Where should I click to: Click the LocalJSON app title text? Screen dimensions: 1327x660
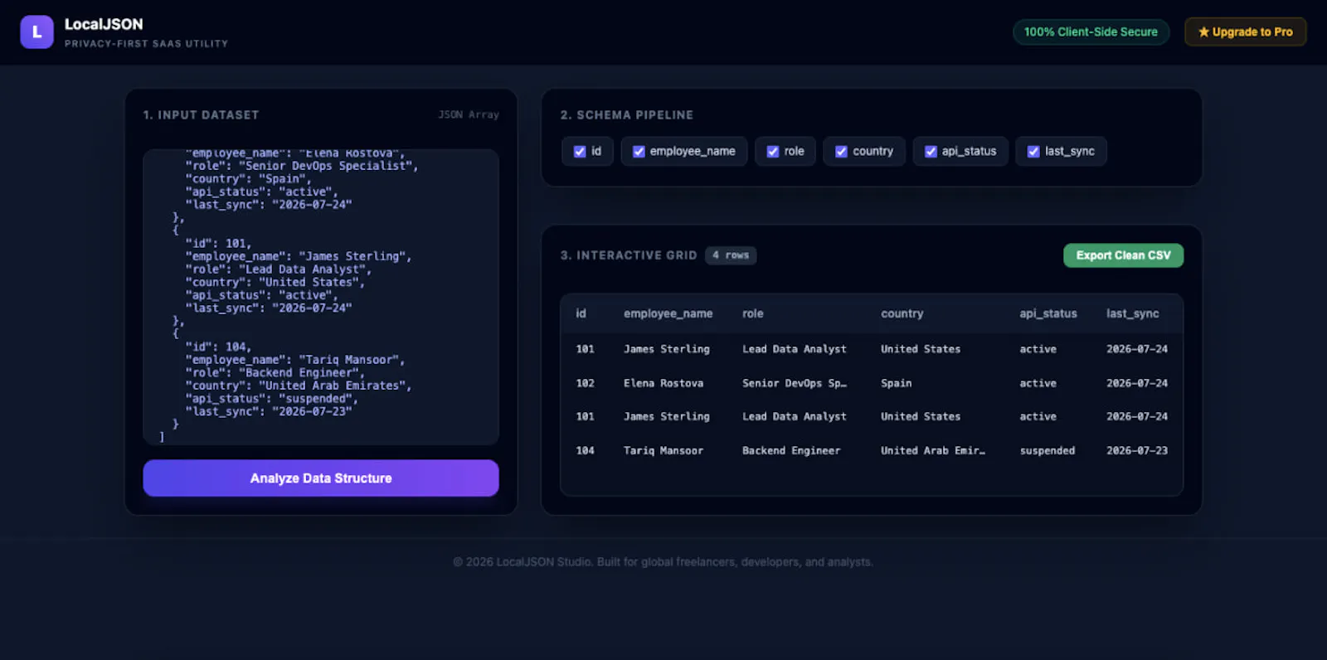pos(104,24)
